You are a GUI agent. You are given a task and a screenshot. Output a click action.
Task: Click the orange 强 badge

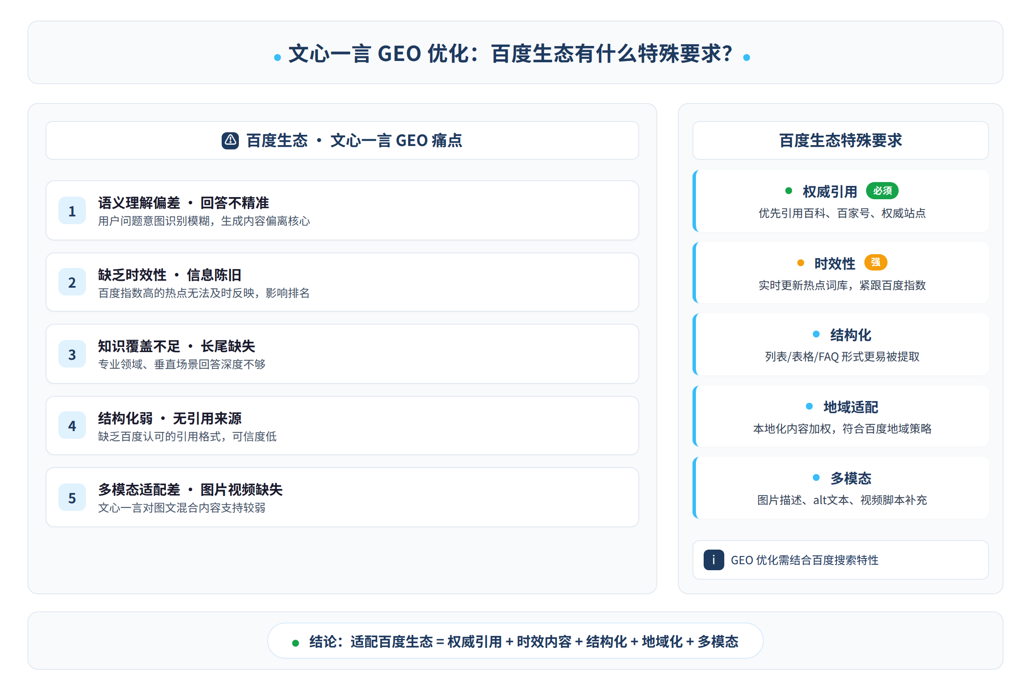(x=875, y=262)
